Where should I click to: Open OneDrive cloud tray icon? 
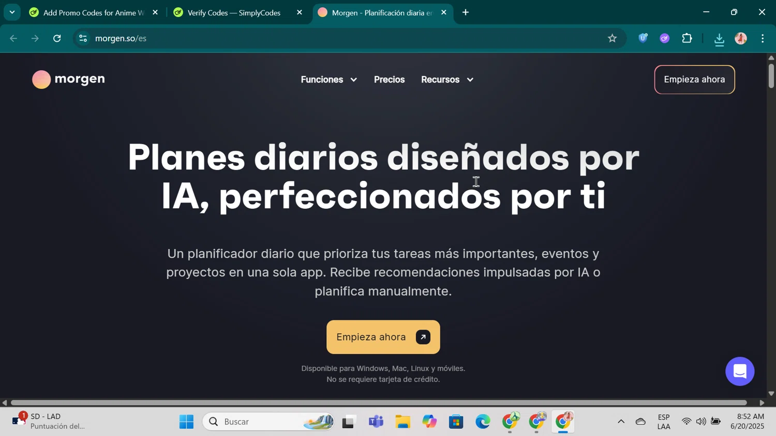point(640,422)
